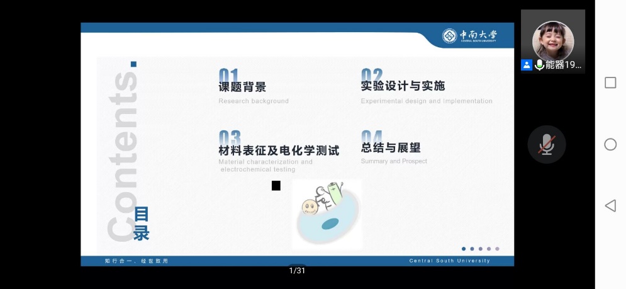Image resolution: width=626 pixels, height=289 pixels.
Task: Select section 02 实验设计与实施 heading
Action: click(x=403, y=86)
